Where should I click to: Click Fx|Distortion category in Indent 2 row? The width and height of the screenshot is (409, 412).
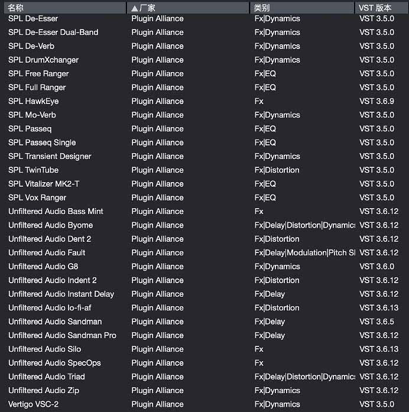click(x=277, y=280)
